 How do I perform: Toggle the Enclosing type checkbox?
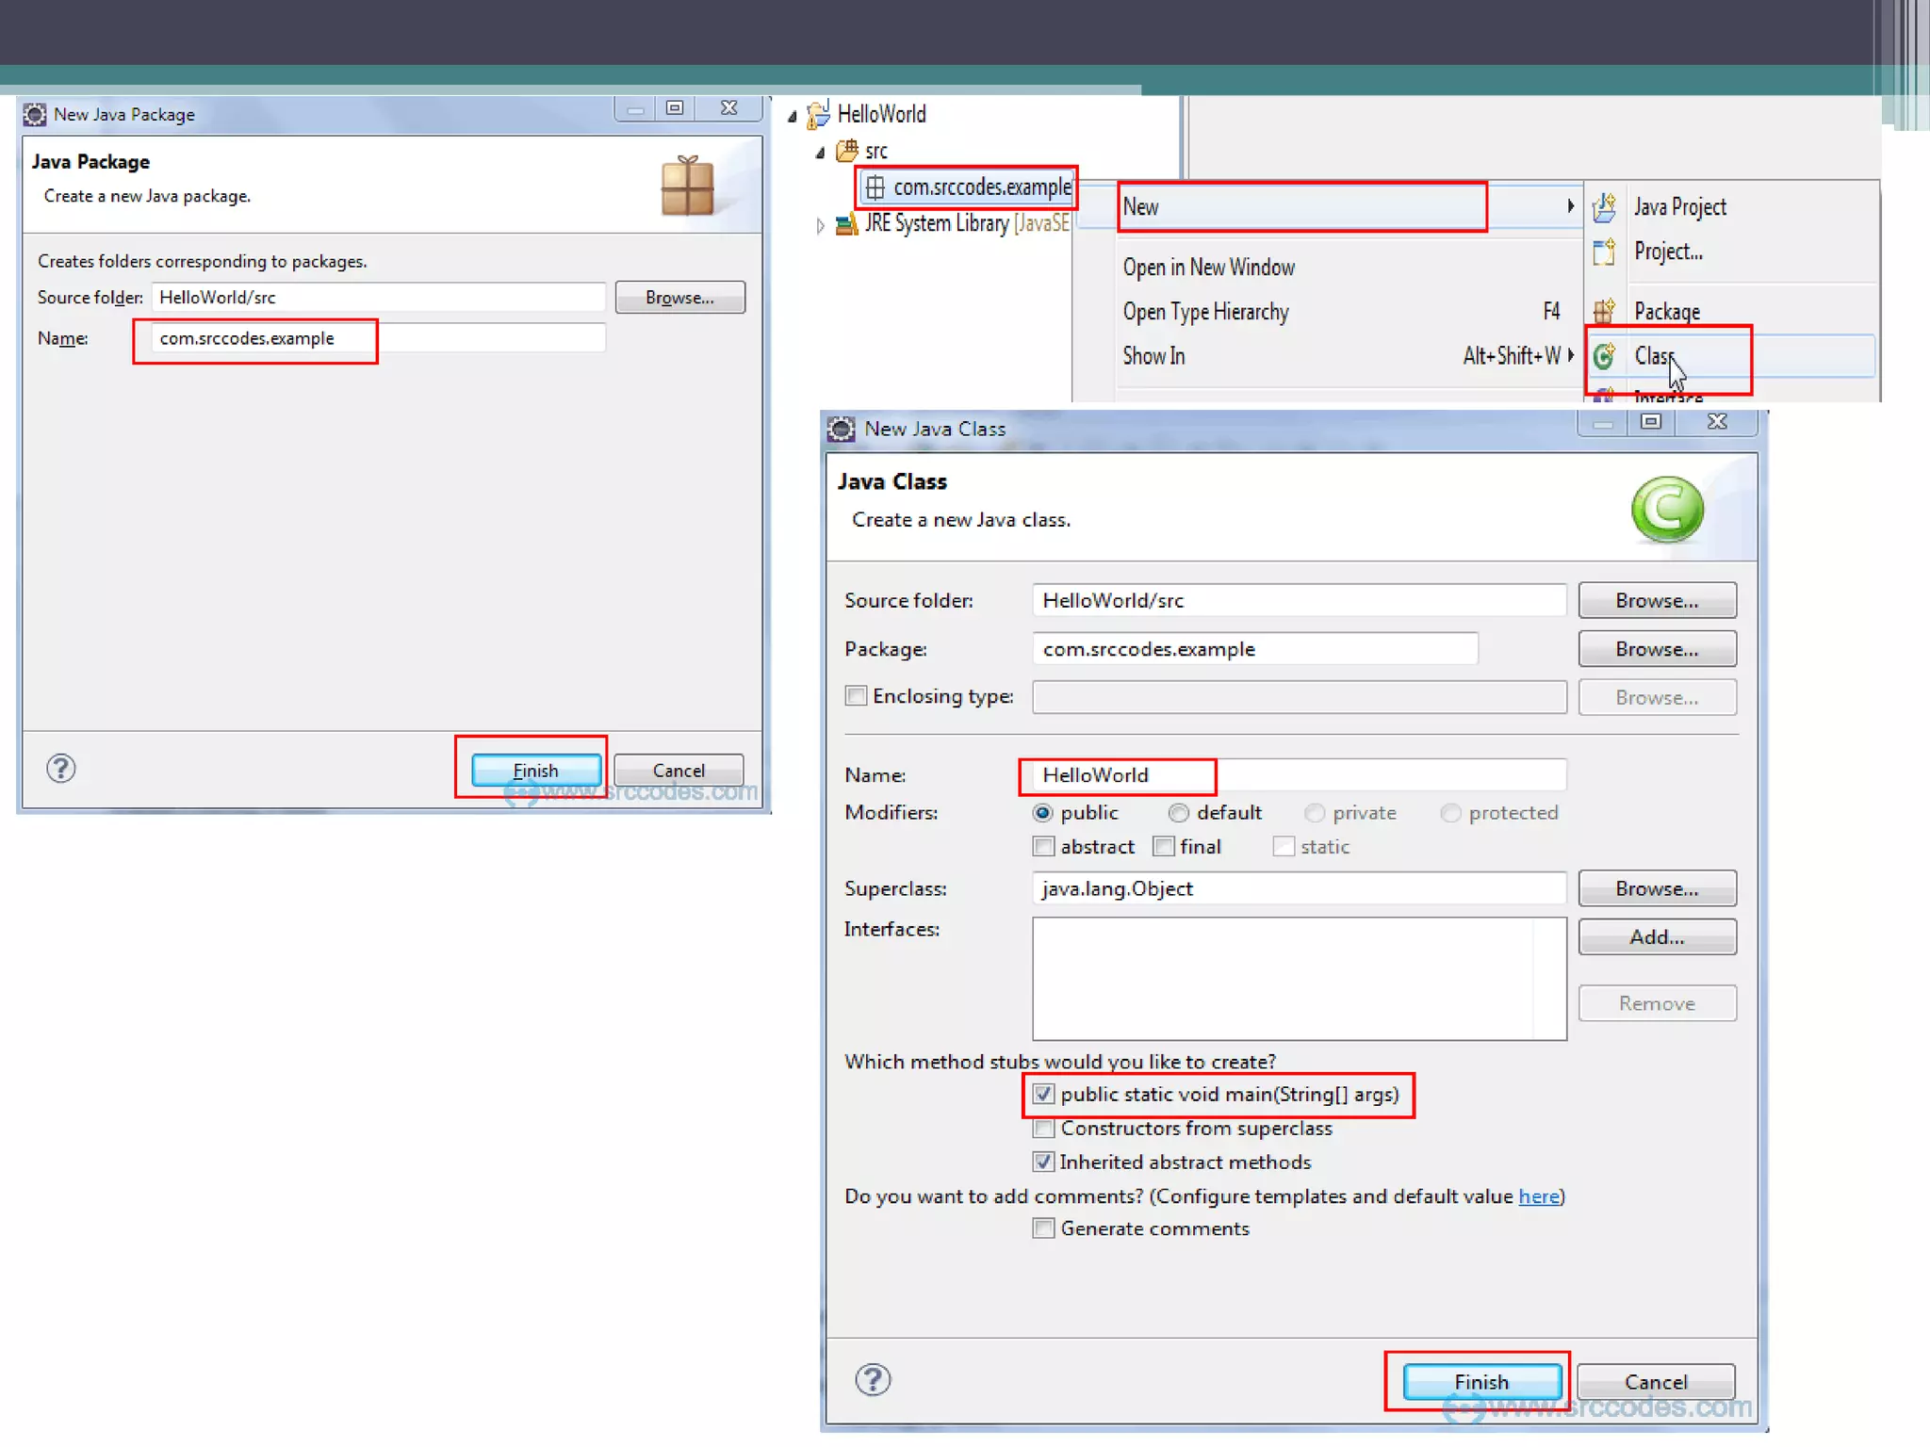tap(856, 696)
